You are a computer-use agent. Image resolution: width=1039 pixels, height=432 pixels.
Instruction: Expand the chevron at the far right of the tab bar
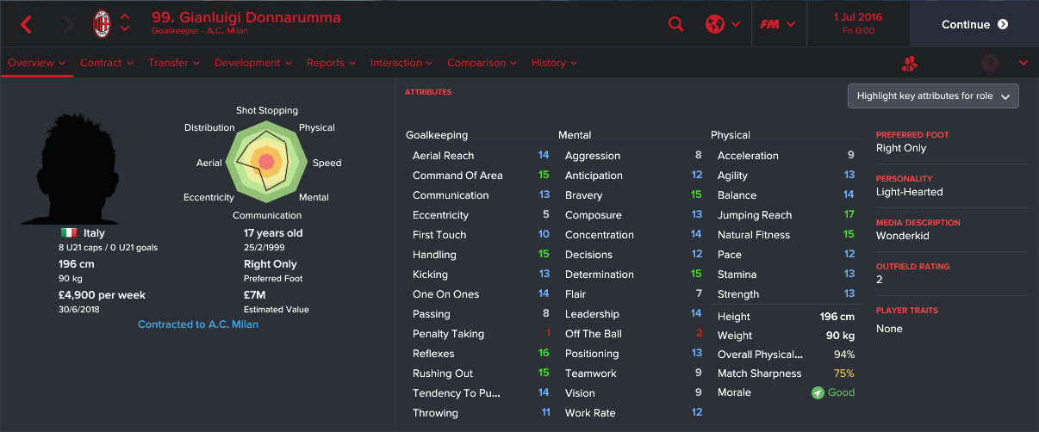coord(1023,63)
